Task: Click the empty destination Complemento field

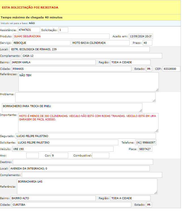Action: point(92,175)
